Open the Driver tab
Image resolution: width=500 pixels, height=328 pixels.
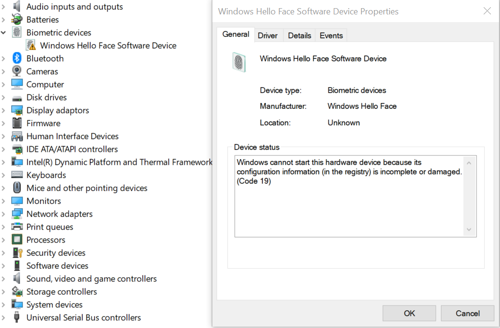[268, 35]
